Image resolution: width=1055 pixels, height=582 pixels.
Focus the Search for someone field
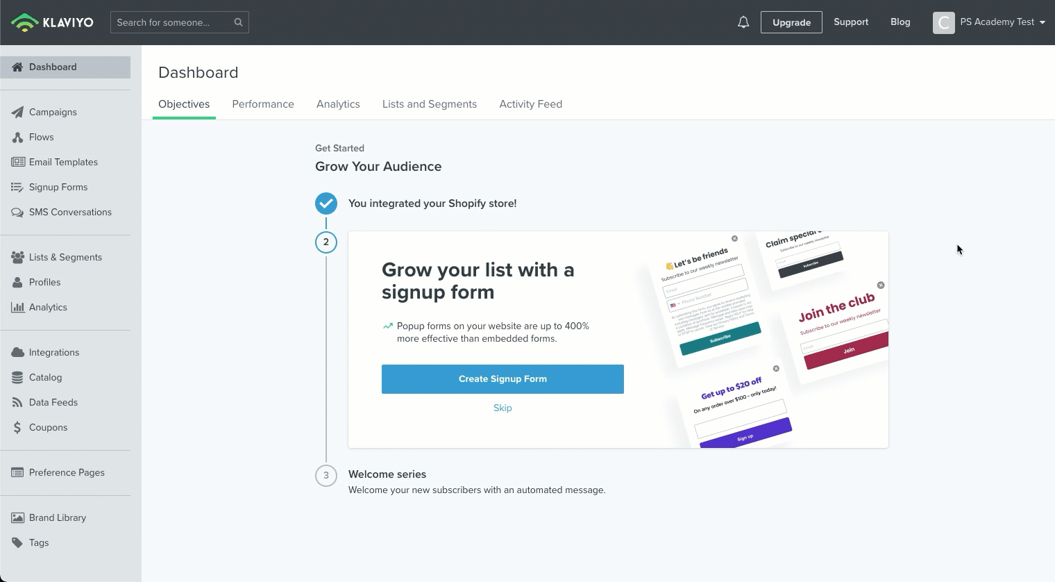click(172, 22)
